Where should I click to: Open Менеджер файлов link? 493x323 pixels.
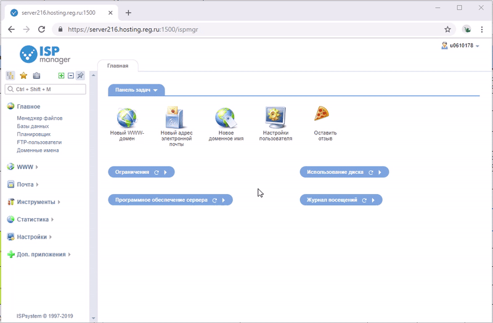coord(39,118)
